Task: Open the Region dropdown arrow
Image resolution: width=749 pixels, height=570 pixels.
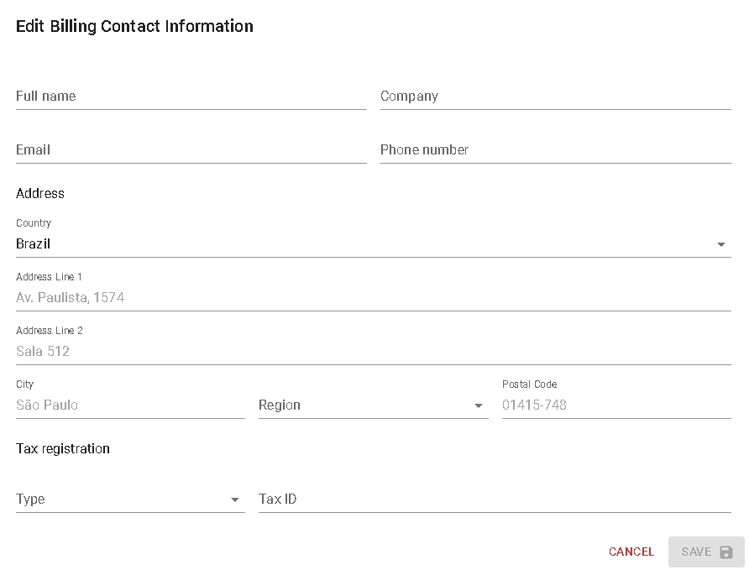Action: point(479,405)
